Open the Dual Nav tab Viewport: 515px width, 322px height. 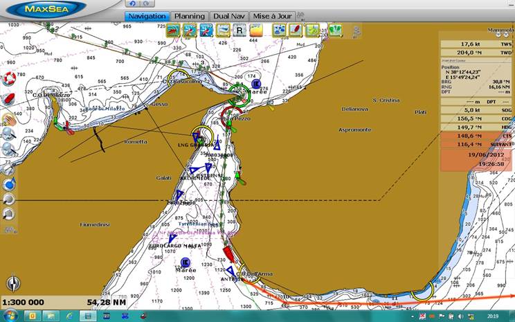(x=228, y=16)
